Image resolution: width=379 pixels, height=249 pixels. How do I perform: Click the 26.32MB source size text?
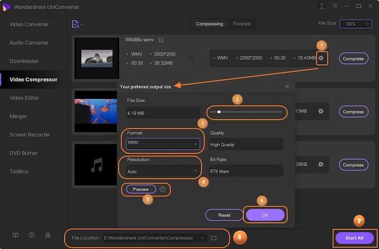coord(163,63)
